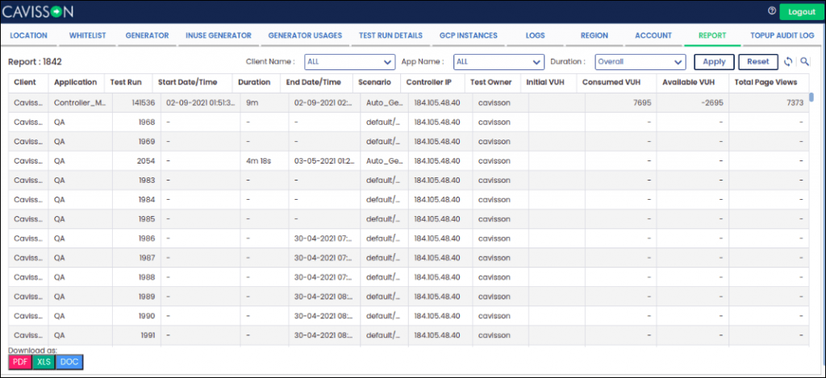Image resolution: width=826 pixels, height=378 pixels.
Task: Click the Logout button
Action: [801, 11]
